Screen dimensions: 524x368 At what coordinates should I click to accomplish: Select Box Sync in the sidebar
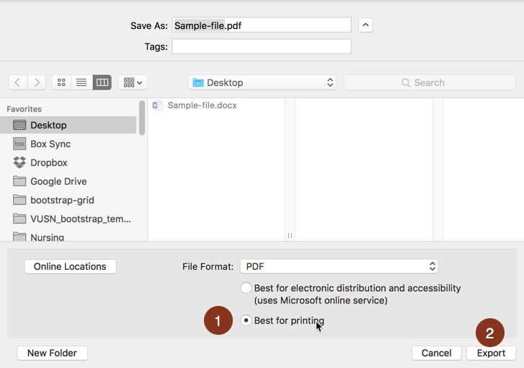[50, 144]
